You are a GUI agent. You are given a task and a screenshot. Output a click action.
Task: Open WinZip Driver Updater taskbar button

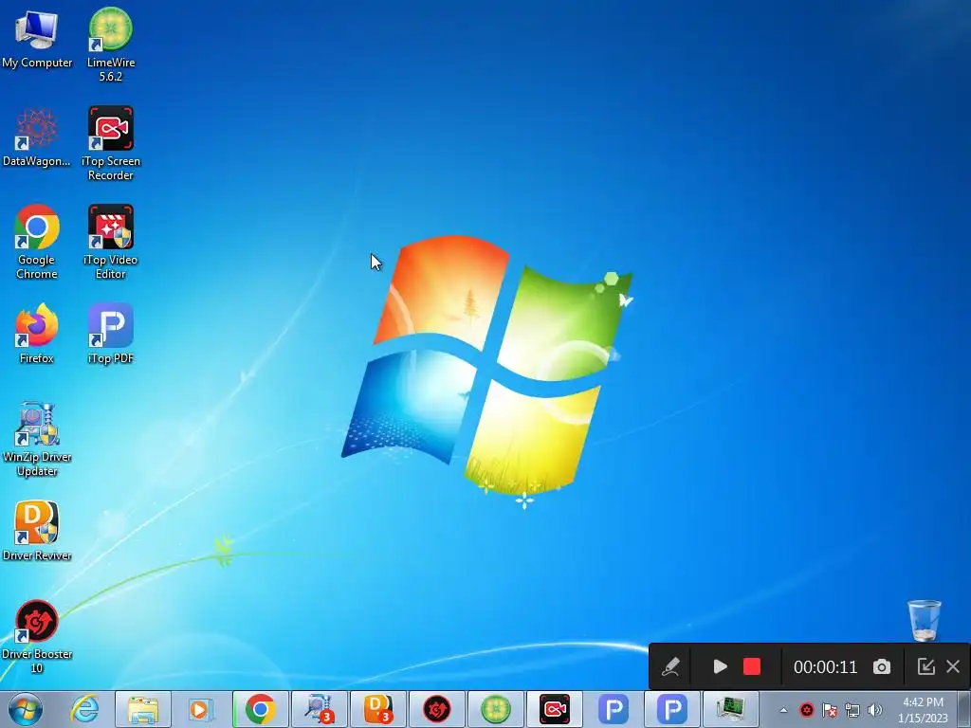320,709
